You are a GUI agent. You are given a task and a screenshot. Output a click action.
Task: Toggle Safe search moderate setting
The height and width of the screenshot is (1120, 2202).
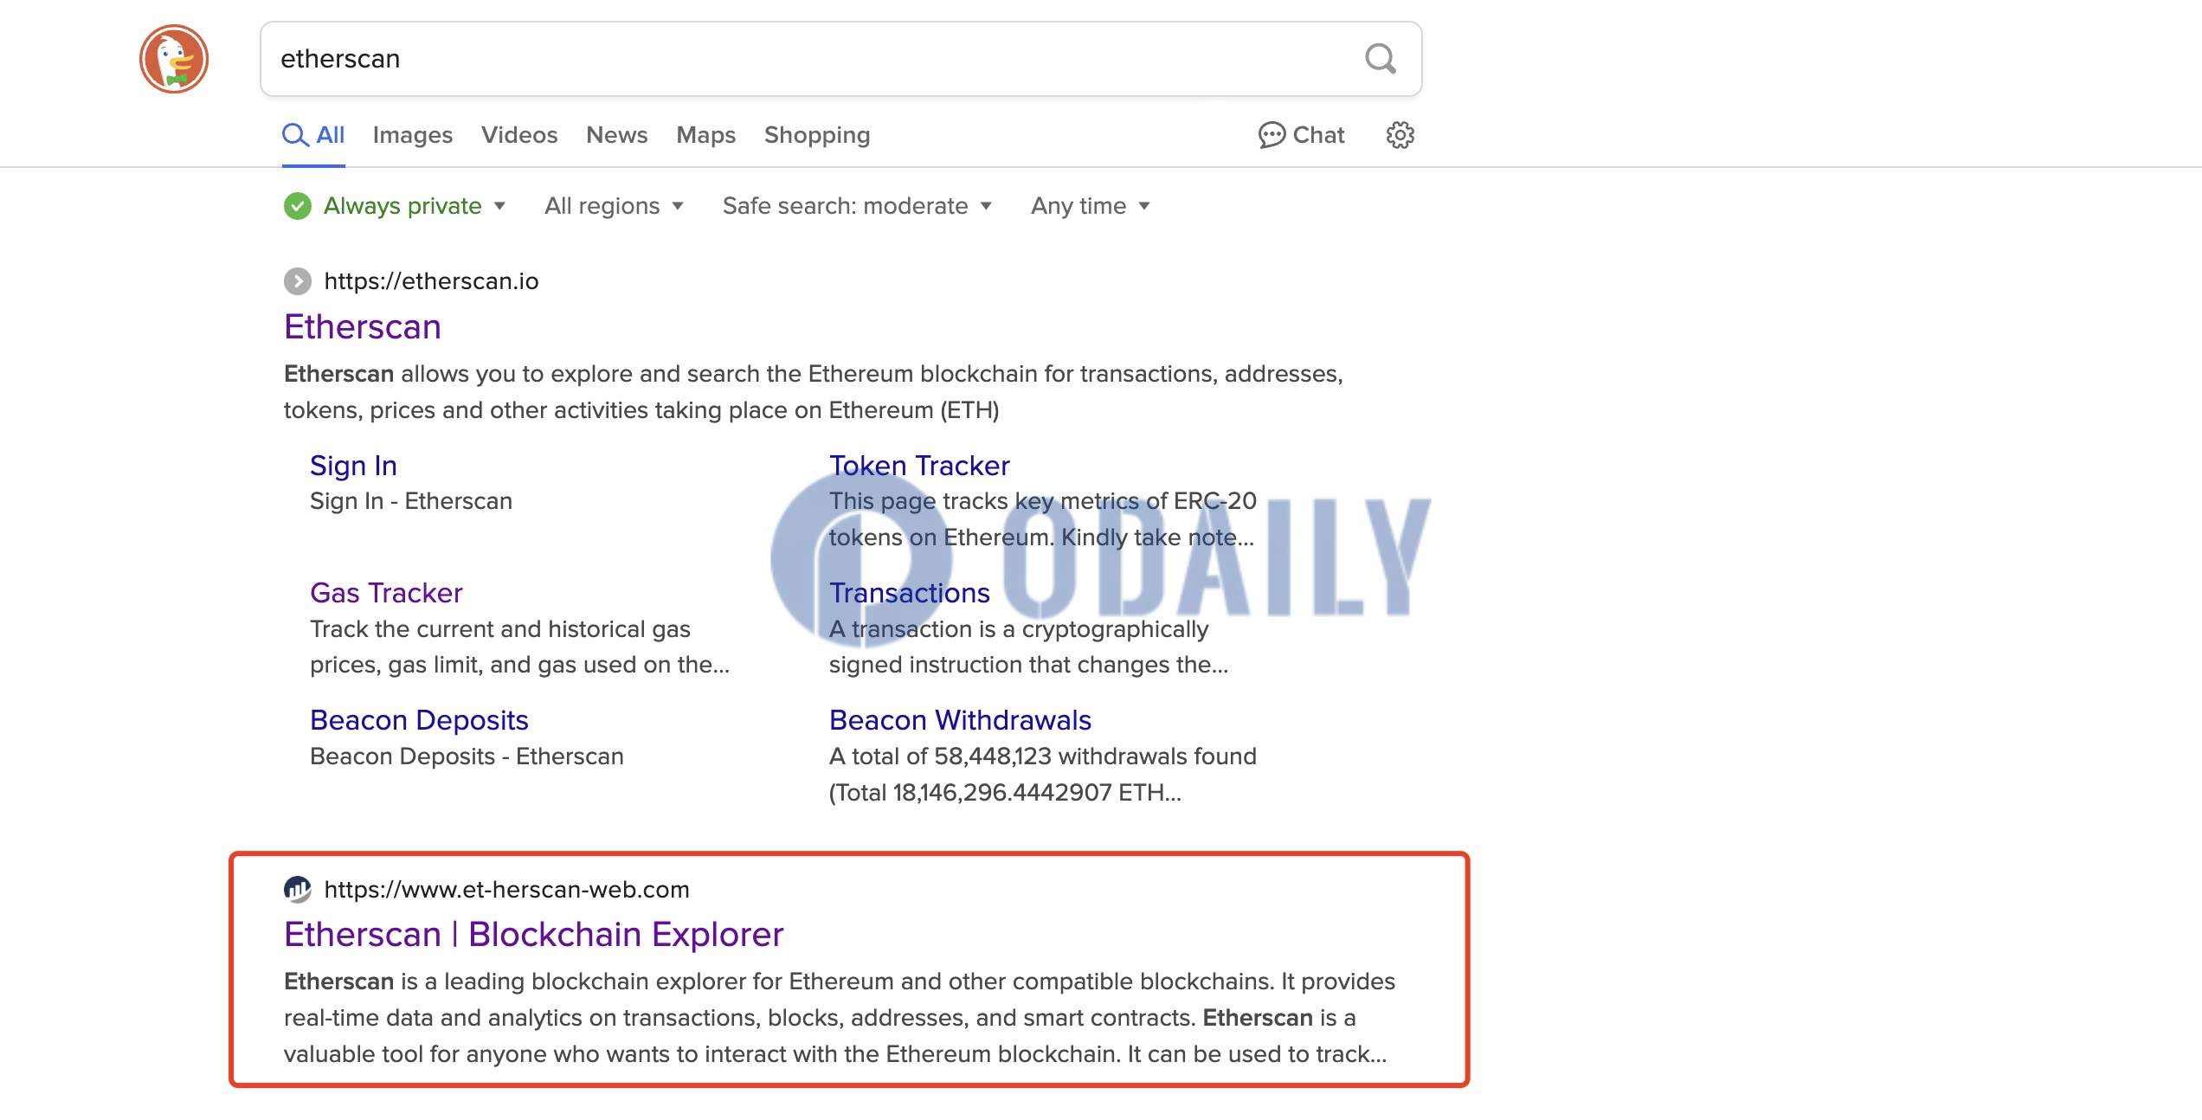(859, 206)
